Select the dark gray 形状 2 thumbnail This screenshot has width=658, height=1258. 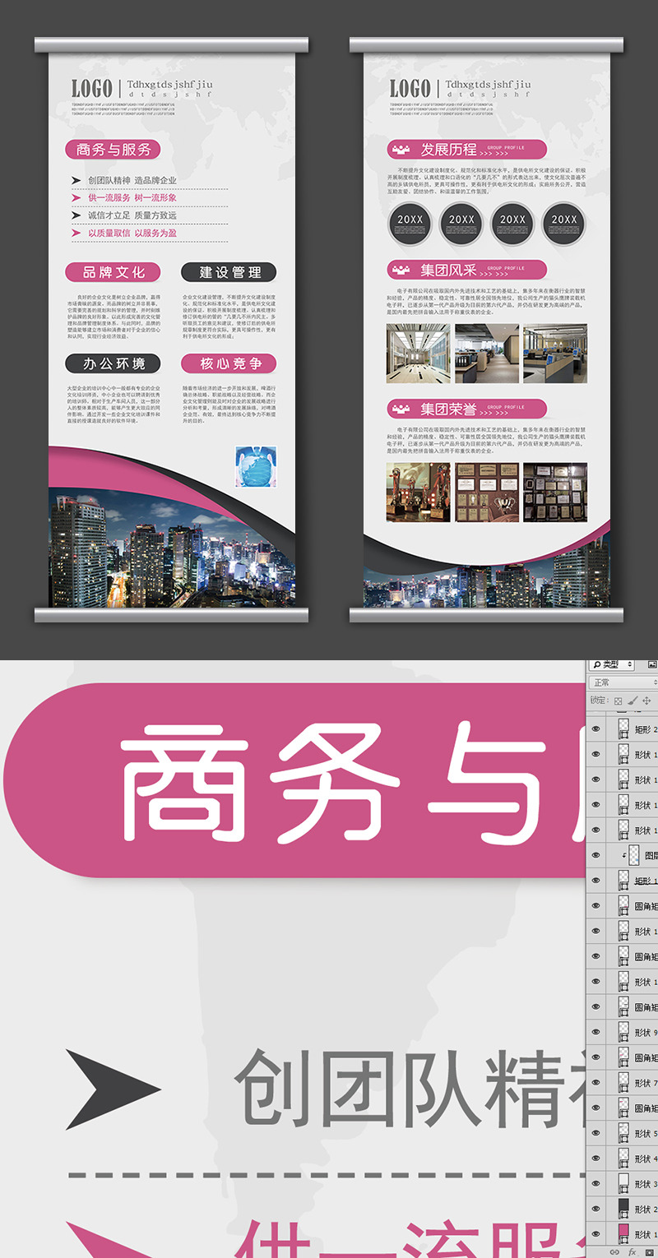click(x=623, y=1209)
